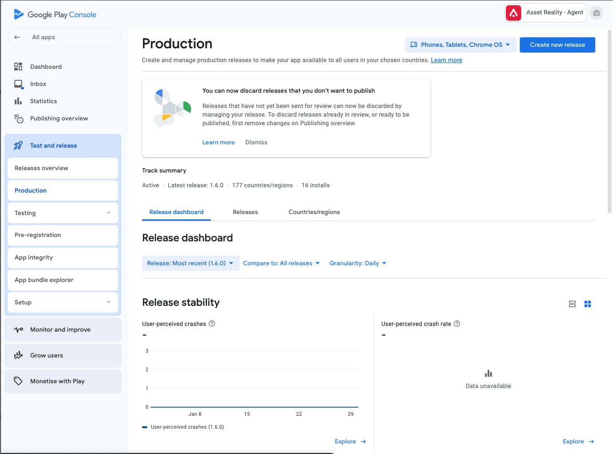613x454 pixels.
Task: Switch to the Releases tab
Action: pyautogui.click(x=245, y=212)
